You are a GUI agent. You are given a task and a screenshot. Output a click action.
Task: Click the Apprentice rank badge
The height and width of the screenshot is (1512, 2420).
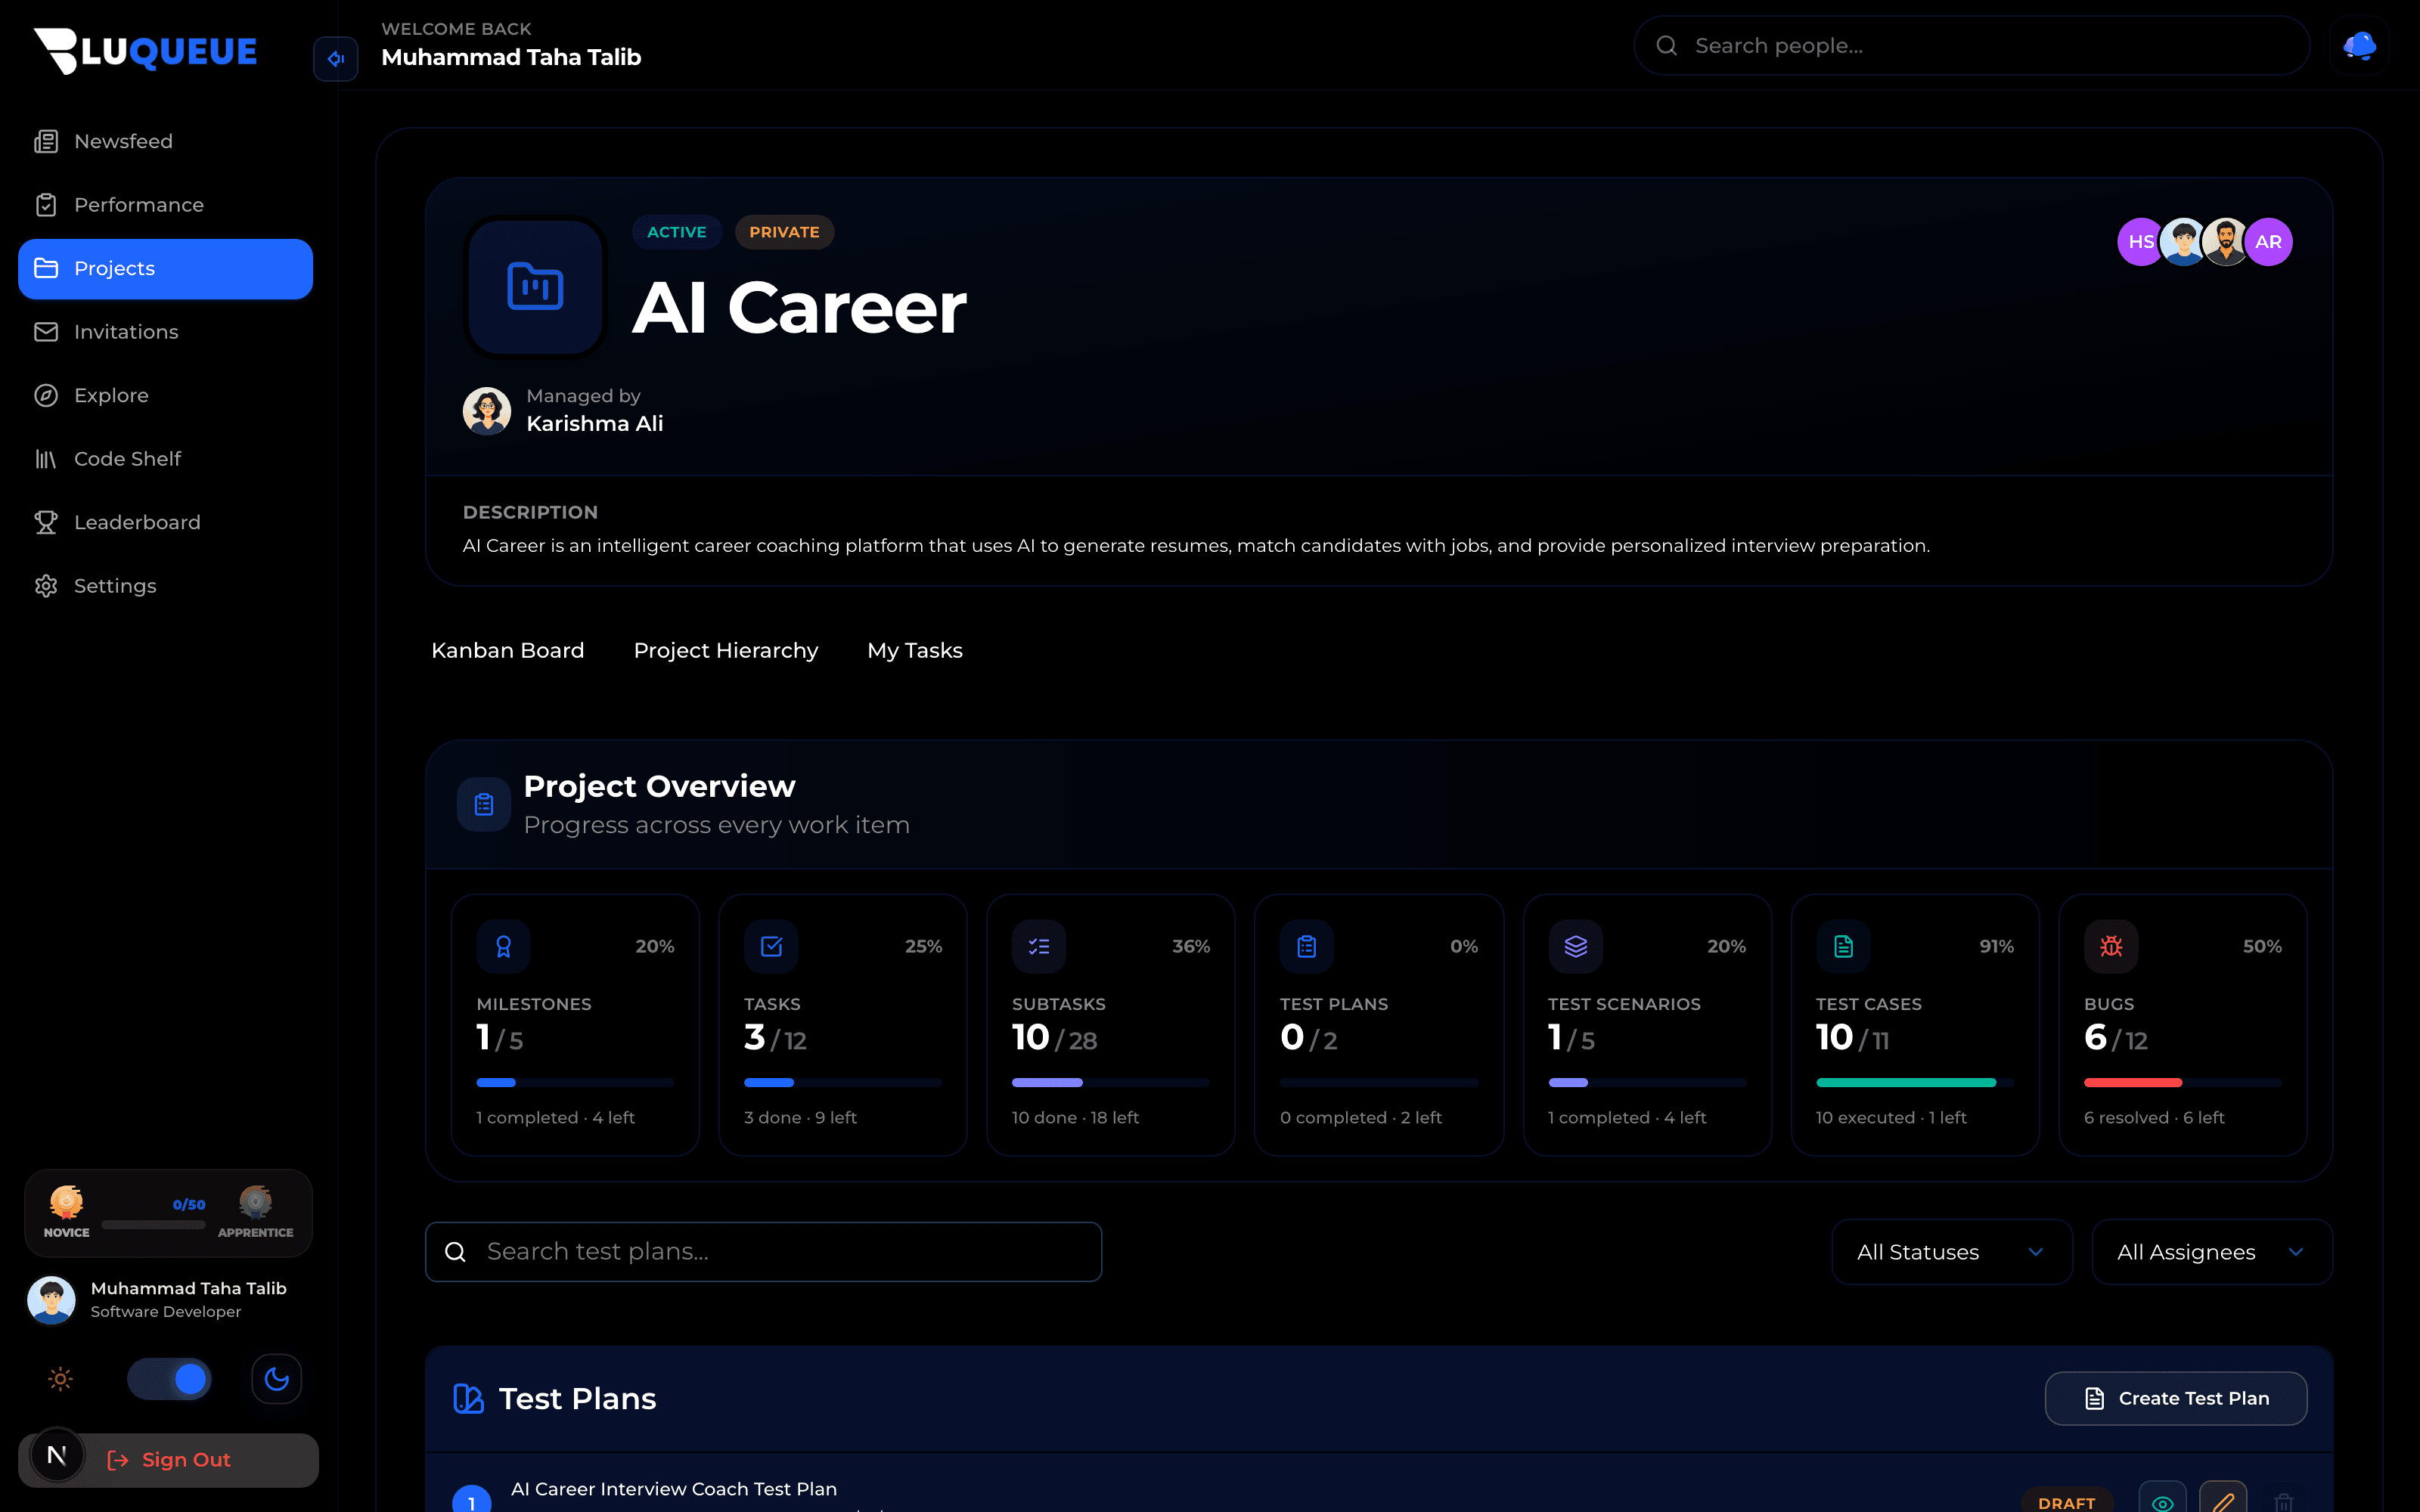pyautogui.click(x=256, y=1211)
